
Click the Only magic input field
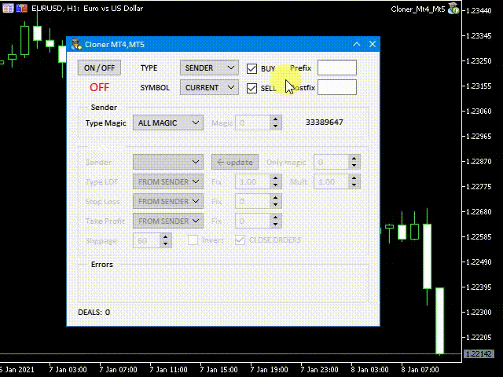[x=331, y=162]
